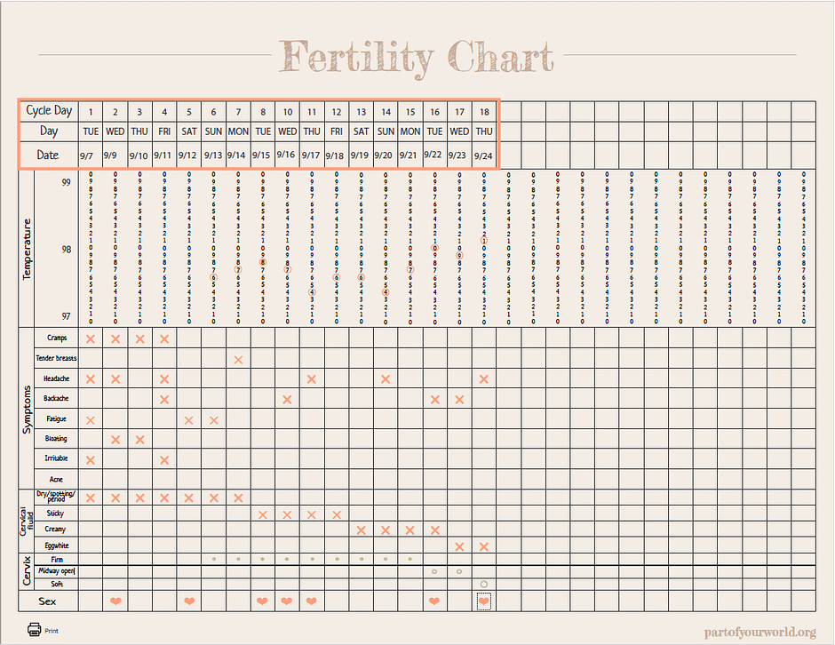835x645 pixels.
Task: Click the circled temperature on cycle day 18
Action: [484, 241]
